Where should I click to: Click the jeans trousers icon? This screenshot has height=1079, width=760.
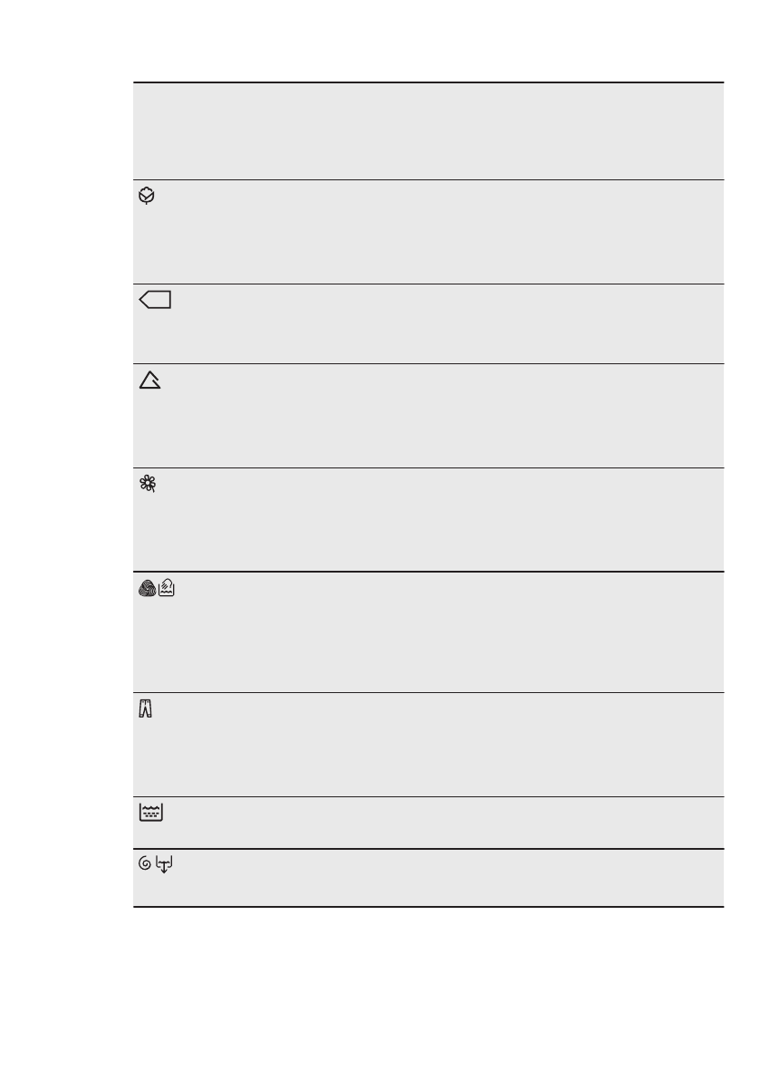147,712
